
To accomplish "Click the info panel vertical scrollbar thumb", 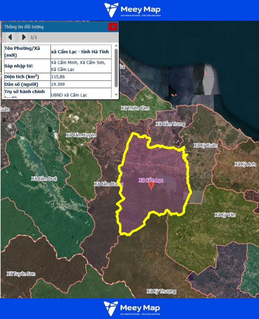I will (116, 68).
